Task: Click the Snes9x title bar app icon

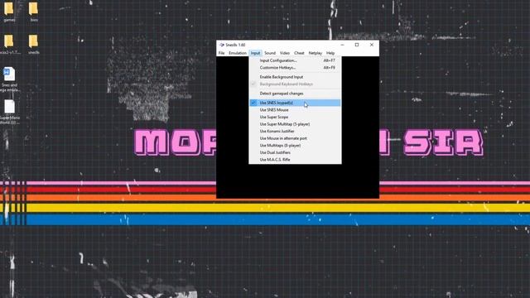Action: point(222,45)
